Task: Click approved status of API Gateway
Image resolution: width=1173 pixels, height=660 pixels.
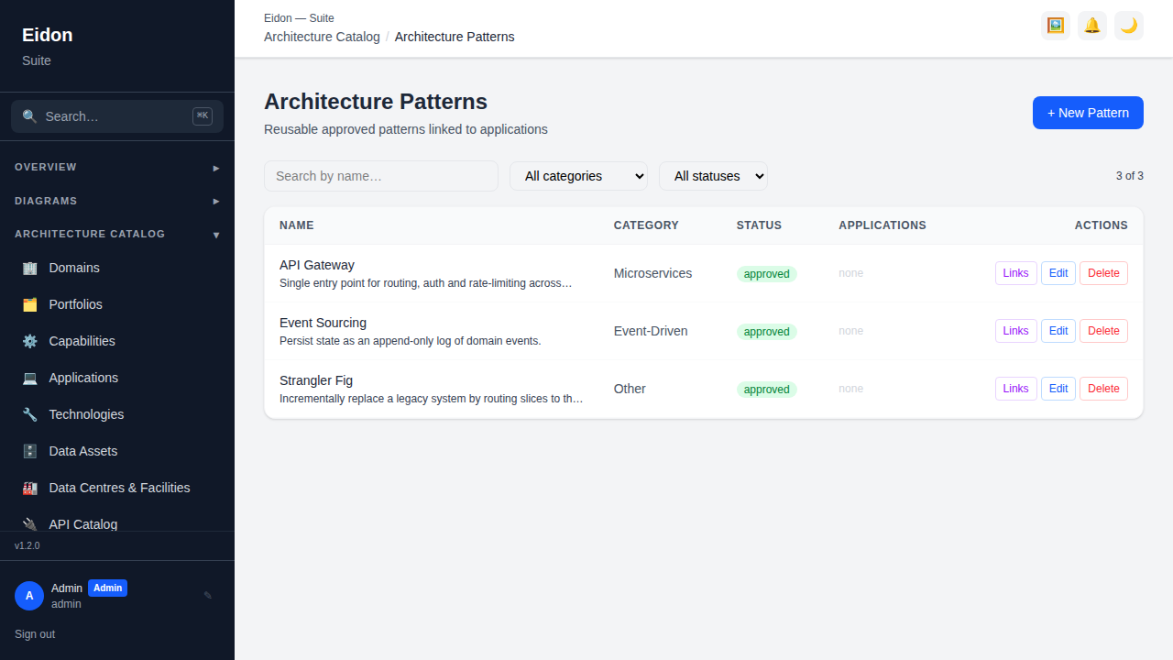Action: tap(767, 274)
